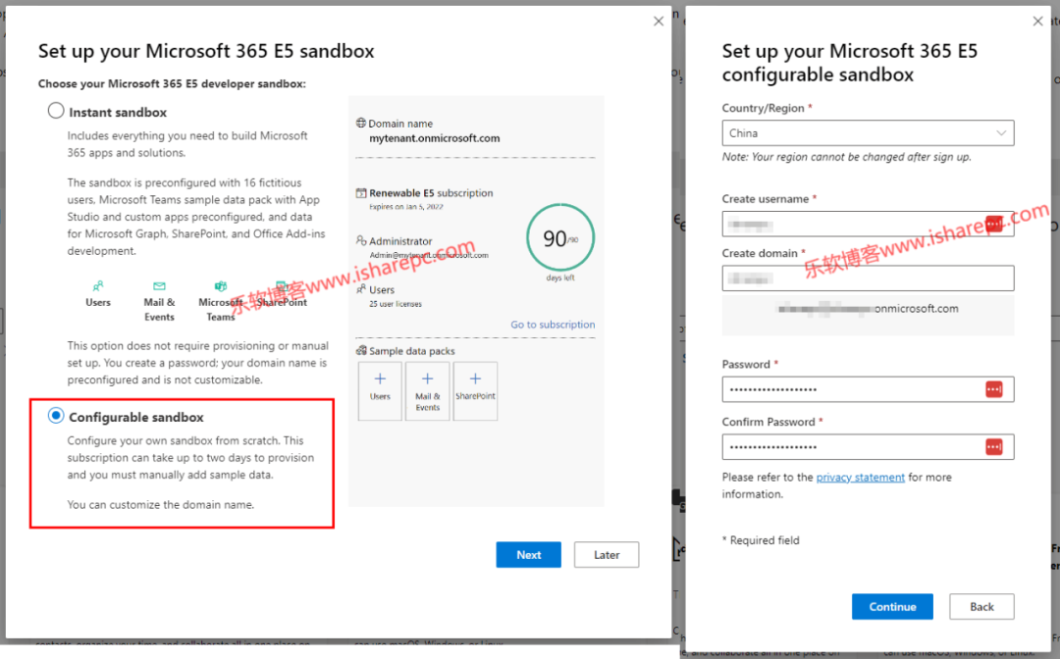Focus the Password input field
The image size is (1060, 659).
pos(852,389)
